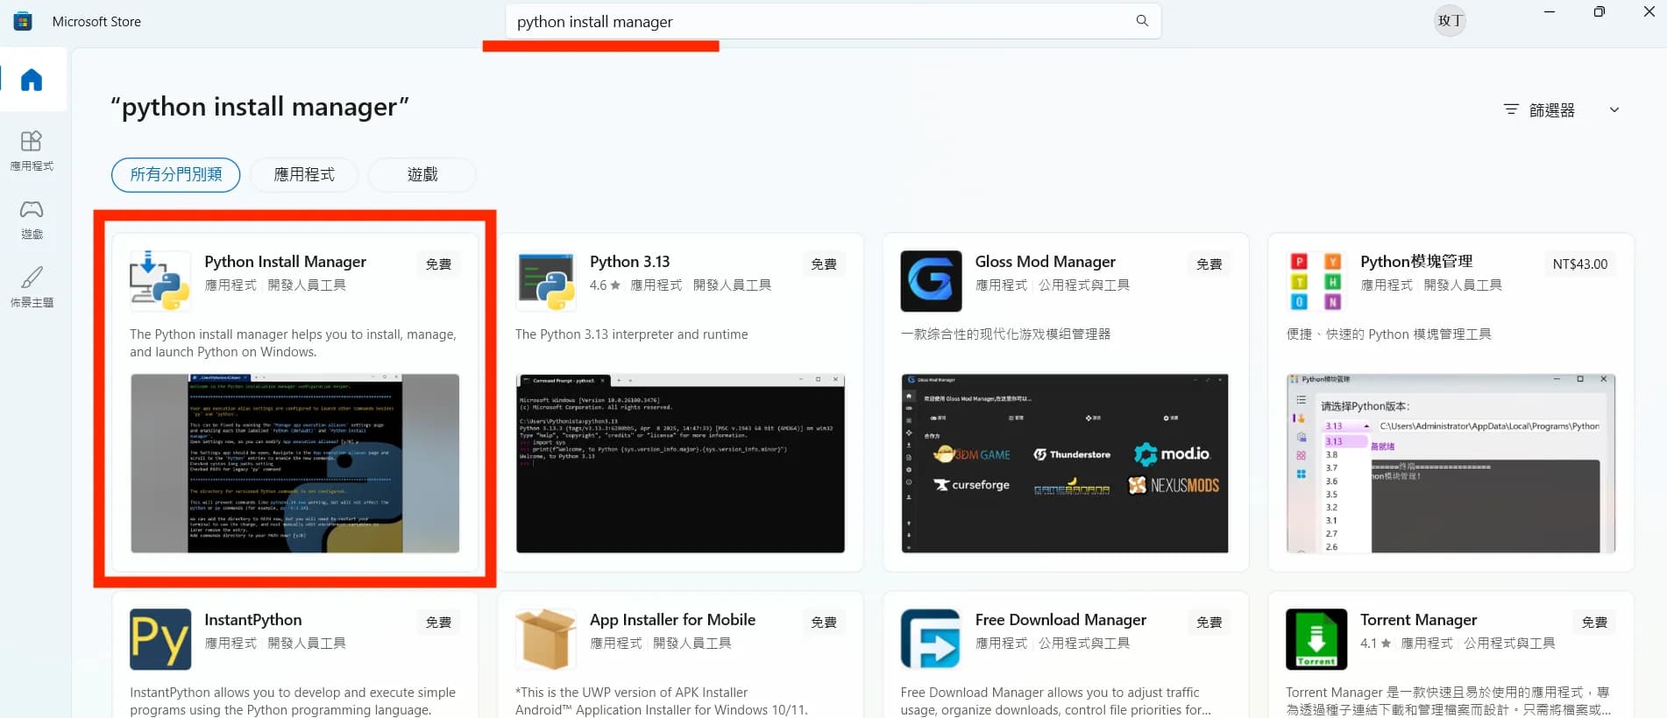Click the Python 3.13 app icon

pos(546,281)
